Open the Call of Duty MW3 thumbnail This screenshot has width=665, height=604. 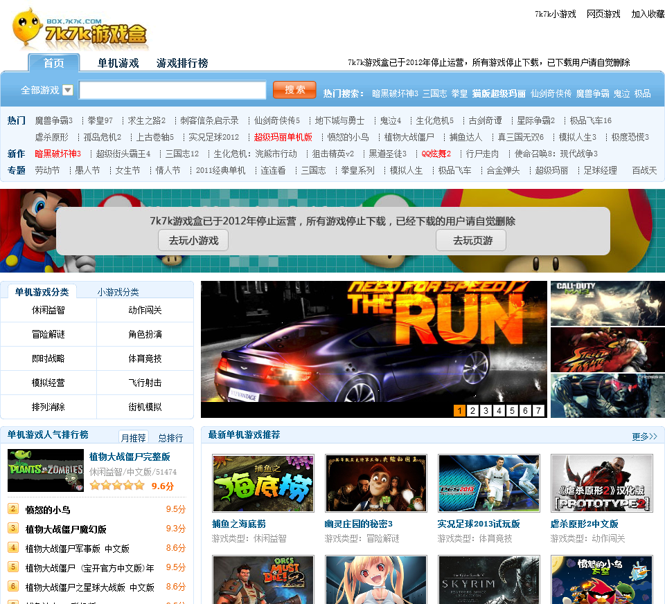(608, 303)
